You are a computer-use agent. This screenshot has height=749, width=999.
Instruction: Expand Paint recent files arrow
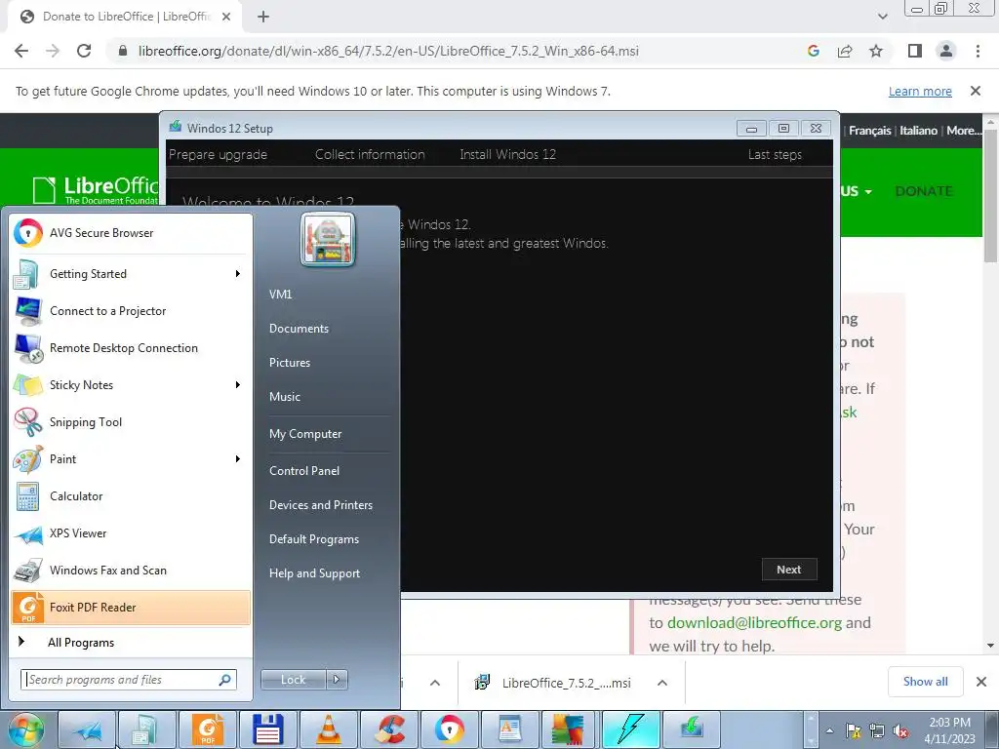237,458
